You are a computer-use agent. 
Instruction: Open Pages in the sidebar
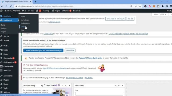[x=6, y=54]
